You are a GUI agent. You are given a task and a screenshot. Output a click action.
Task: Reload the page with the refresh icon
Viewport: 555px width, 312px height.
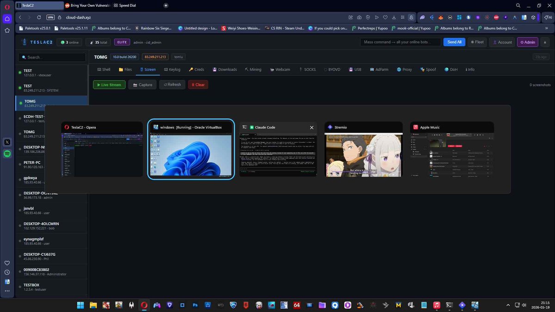point(40,17)
